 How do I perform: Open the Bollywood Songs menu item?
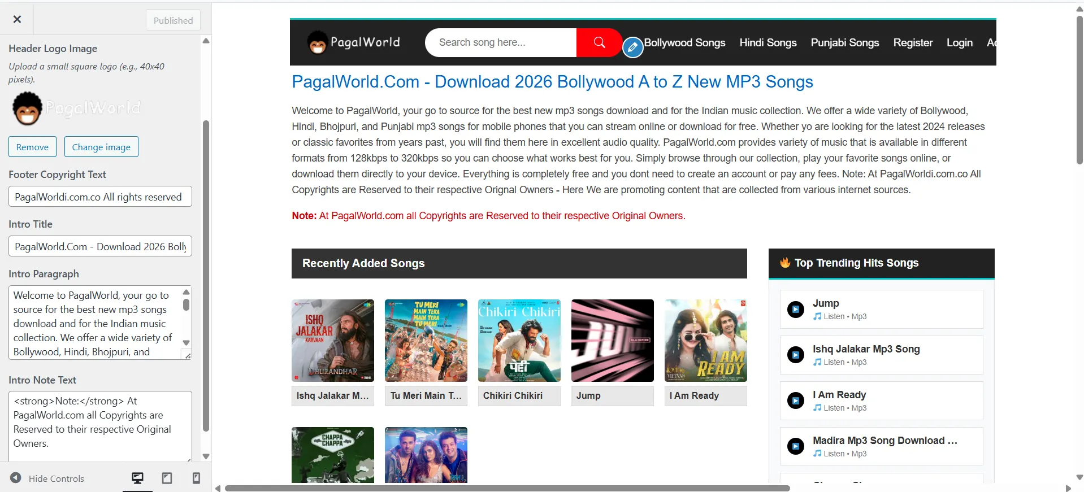(x=684, y=42)
